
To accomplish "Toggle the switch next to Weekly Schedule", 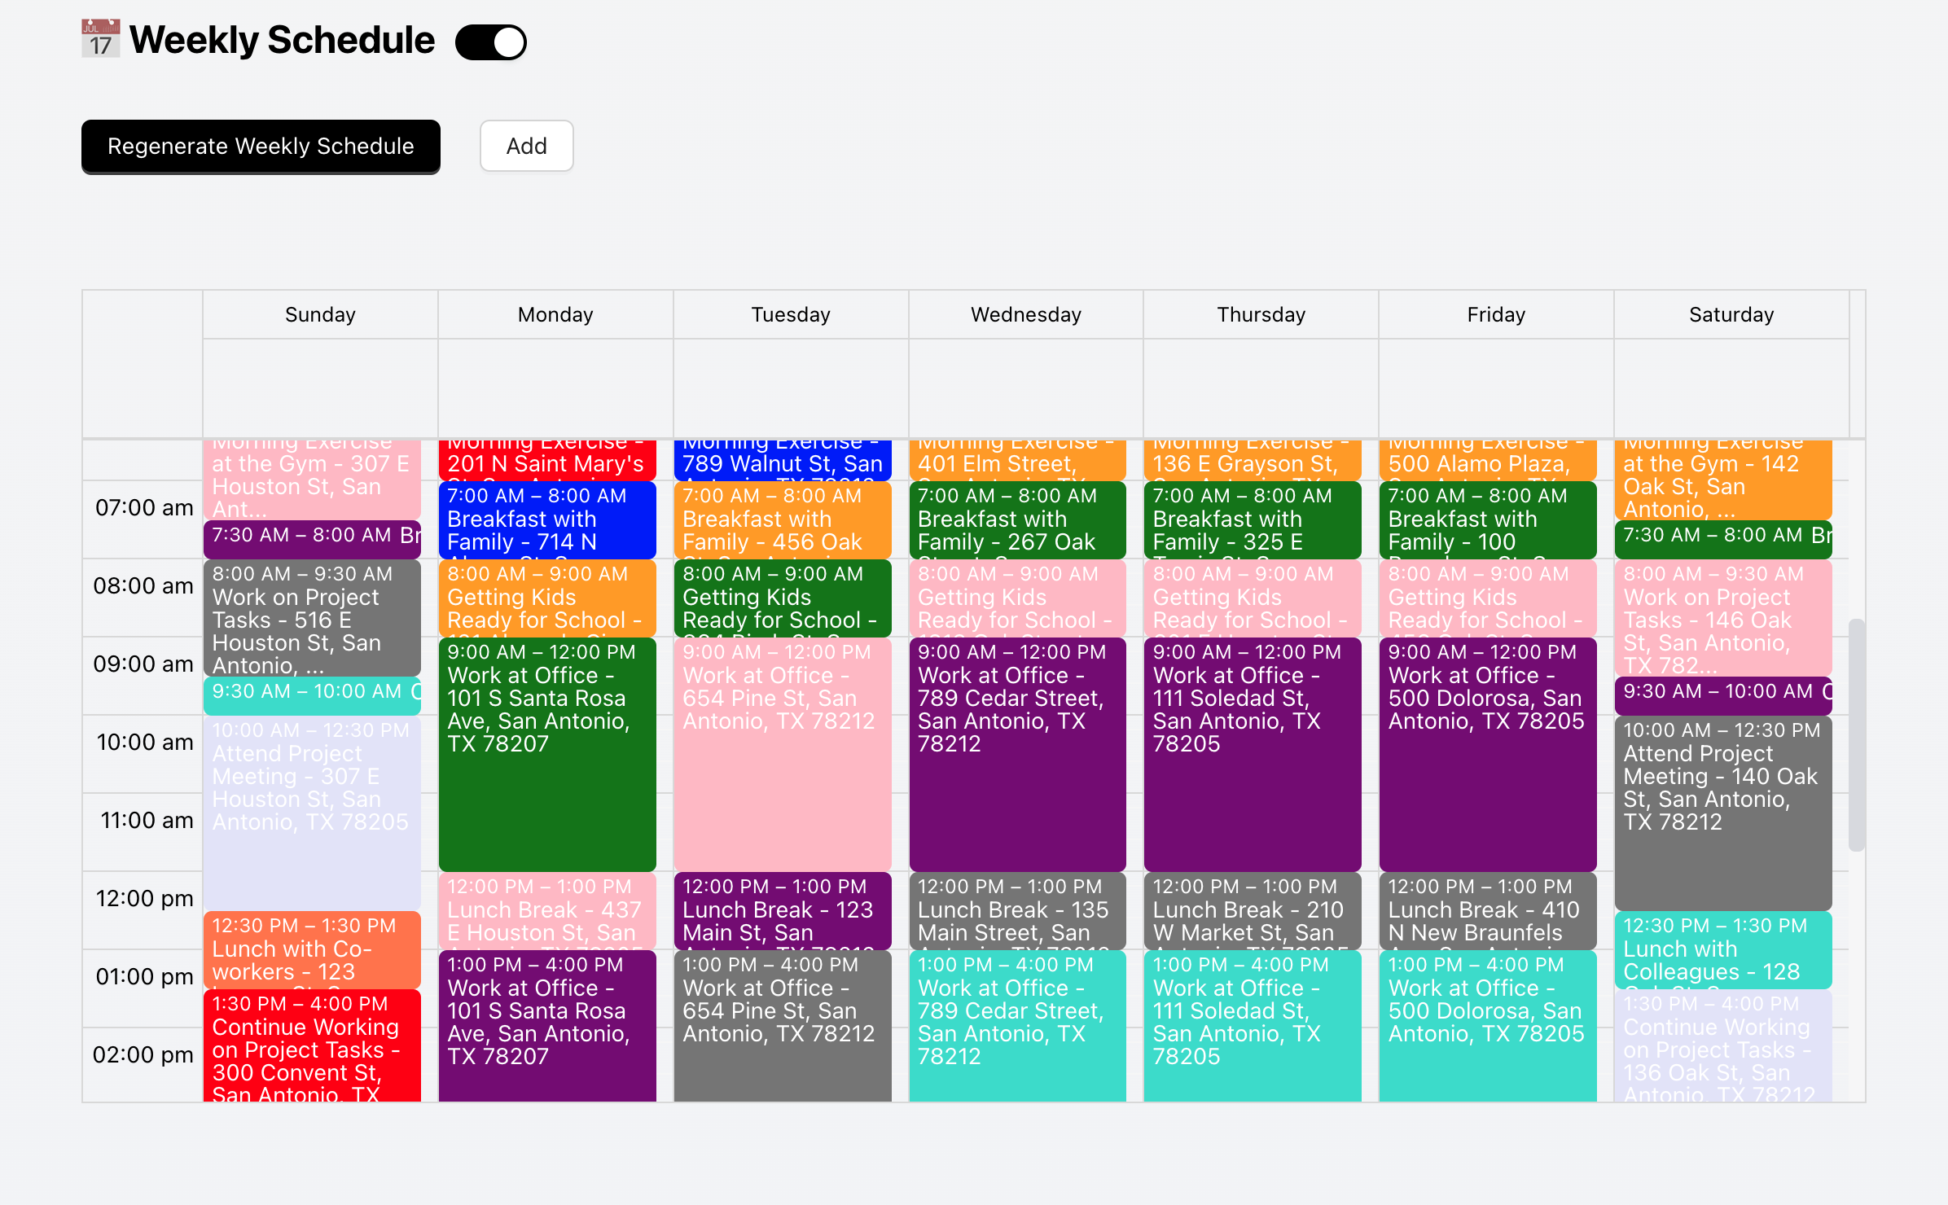I will pyautogui.click(x=491, y=42).
